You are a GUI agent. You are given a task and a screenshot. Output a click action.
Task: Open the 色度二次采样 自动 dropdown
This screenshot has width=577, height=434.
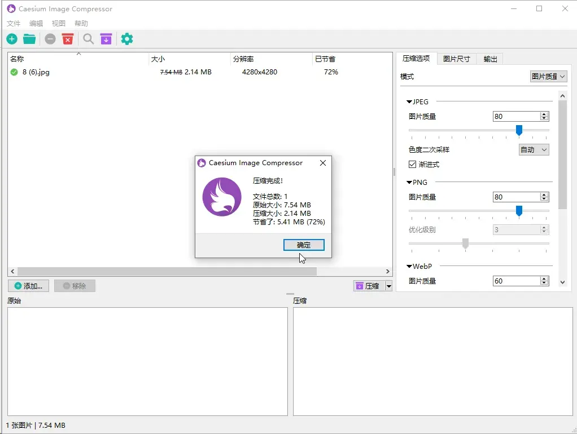[533, 149]
